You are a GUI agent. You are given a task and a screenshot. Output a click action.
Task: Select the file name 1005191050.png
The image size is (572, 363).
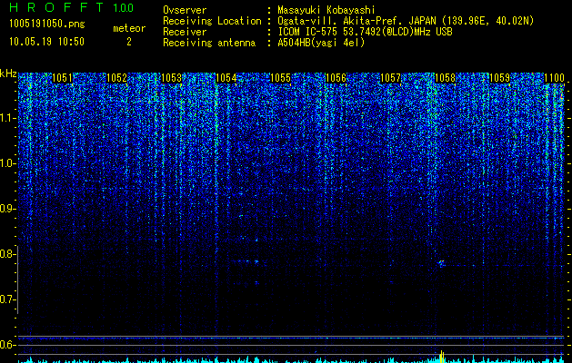point(47,25)
